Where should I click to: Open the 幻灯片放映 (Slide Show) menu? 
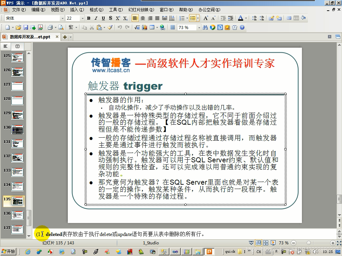(141, 10)
